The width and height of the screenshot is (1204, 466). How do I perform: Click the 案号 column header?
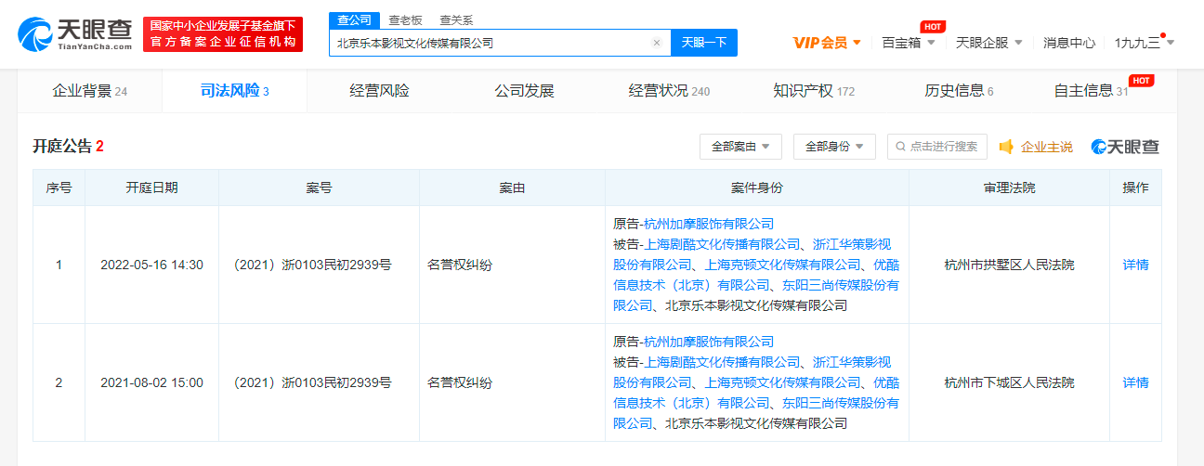coord(319,188)
